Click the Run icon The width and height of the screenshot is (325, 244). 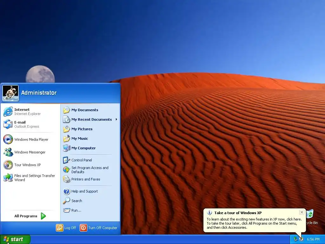coord(67,210)
